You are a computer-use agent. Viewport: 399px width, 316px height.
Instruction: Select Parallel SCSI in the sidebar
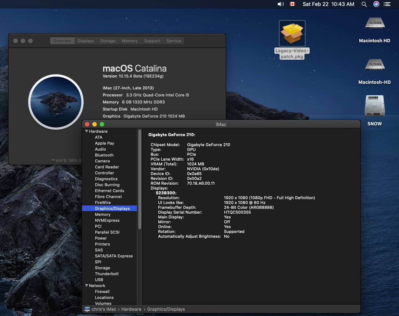(107, 232)
